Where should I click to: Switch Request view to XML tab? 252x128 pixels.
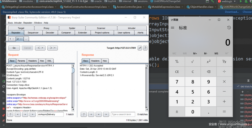[x=49, y=61]
